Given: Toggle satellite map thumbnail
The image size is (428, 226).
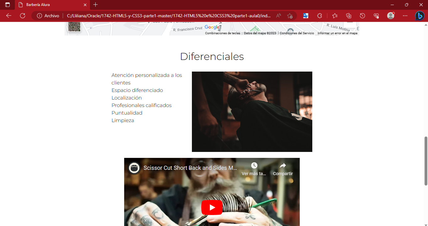Looking at the screenshot, I should [x=74, y=26].
